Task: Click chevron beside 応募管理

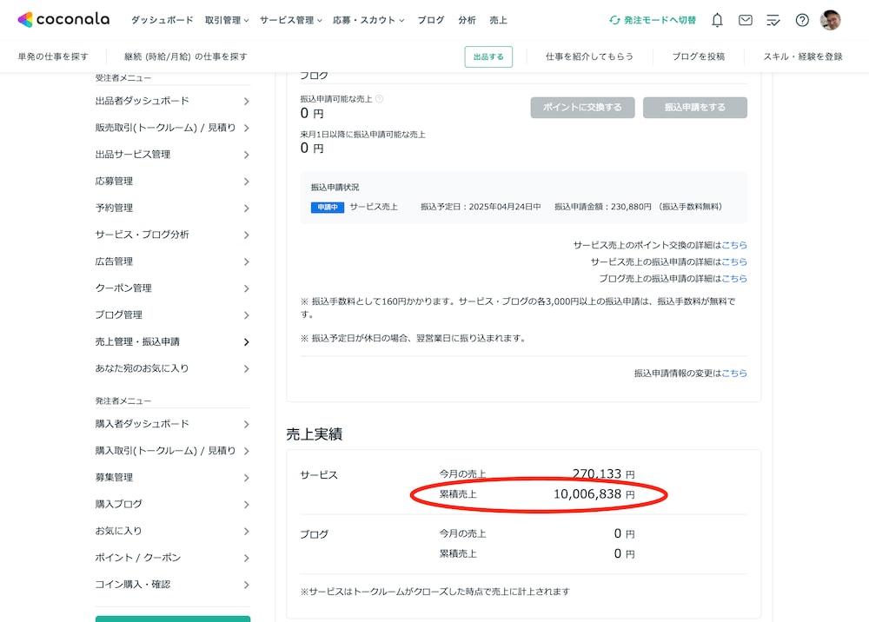Action: 246,182
